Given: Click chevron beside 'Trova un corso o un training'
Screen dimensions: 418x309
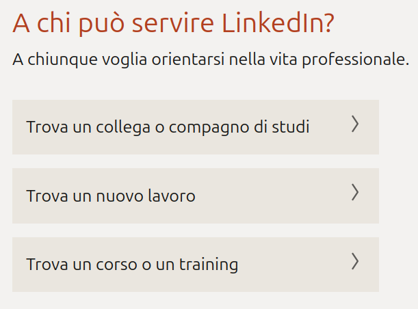Looking at the screenshot, I should [x=354, y=261].
